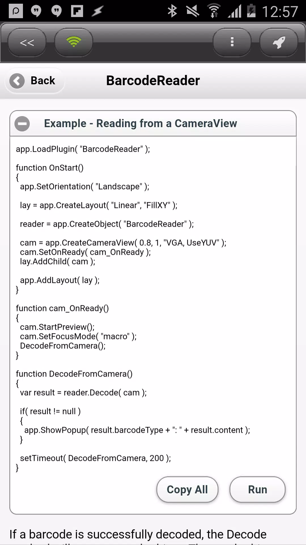This screenshot has width=306, height=545.
Task: Go back using the Back label
Action: [x=43, y=81]
